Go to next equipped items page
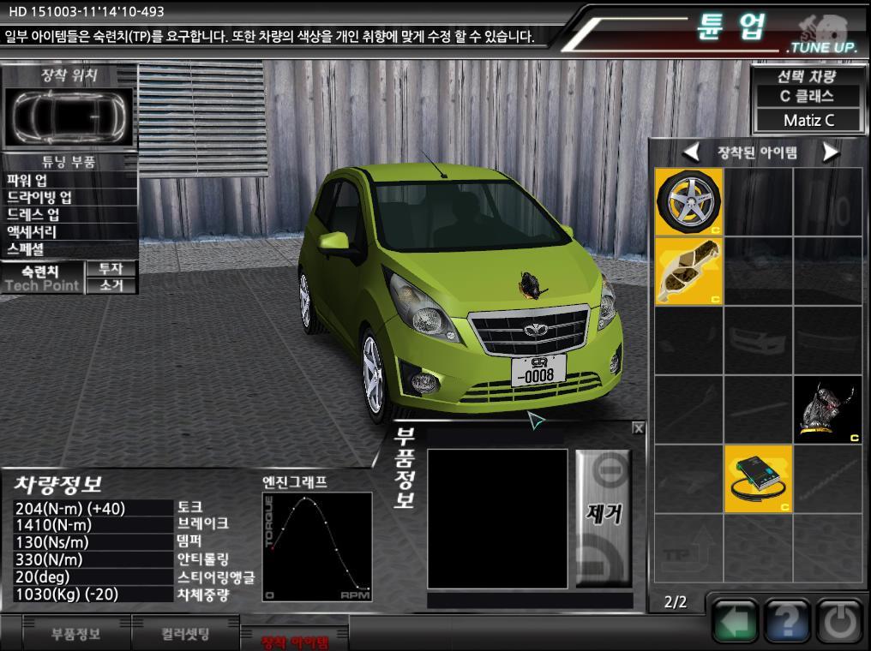Image resolution: width=871 pixels, height=651 pixels. pyautogui.click(x=831, y=152)
